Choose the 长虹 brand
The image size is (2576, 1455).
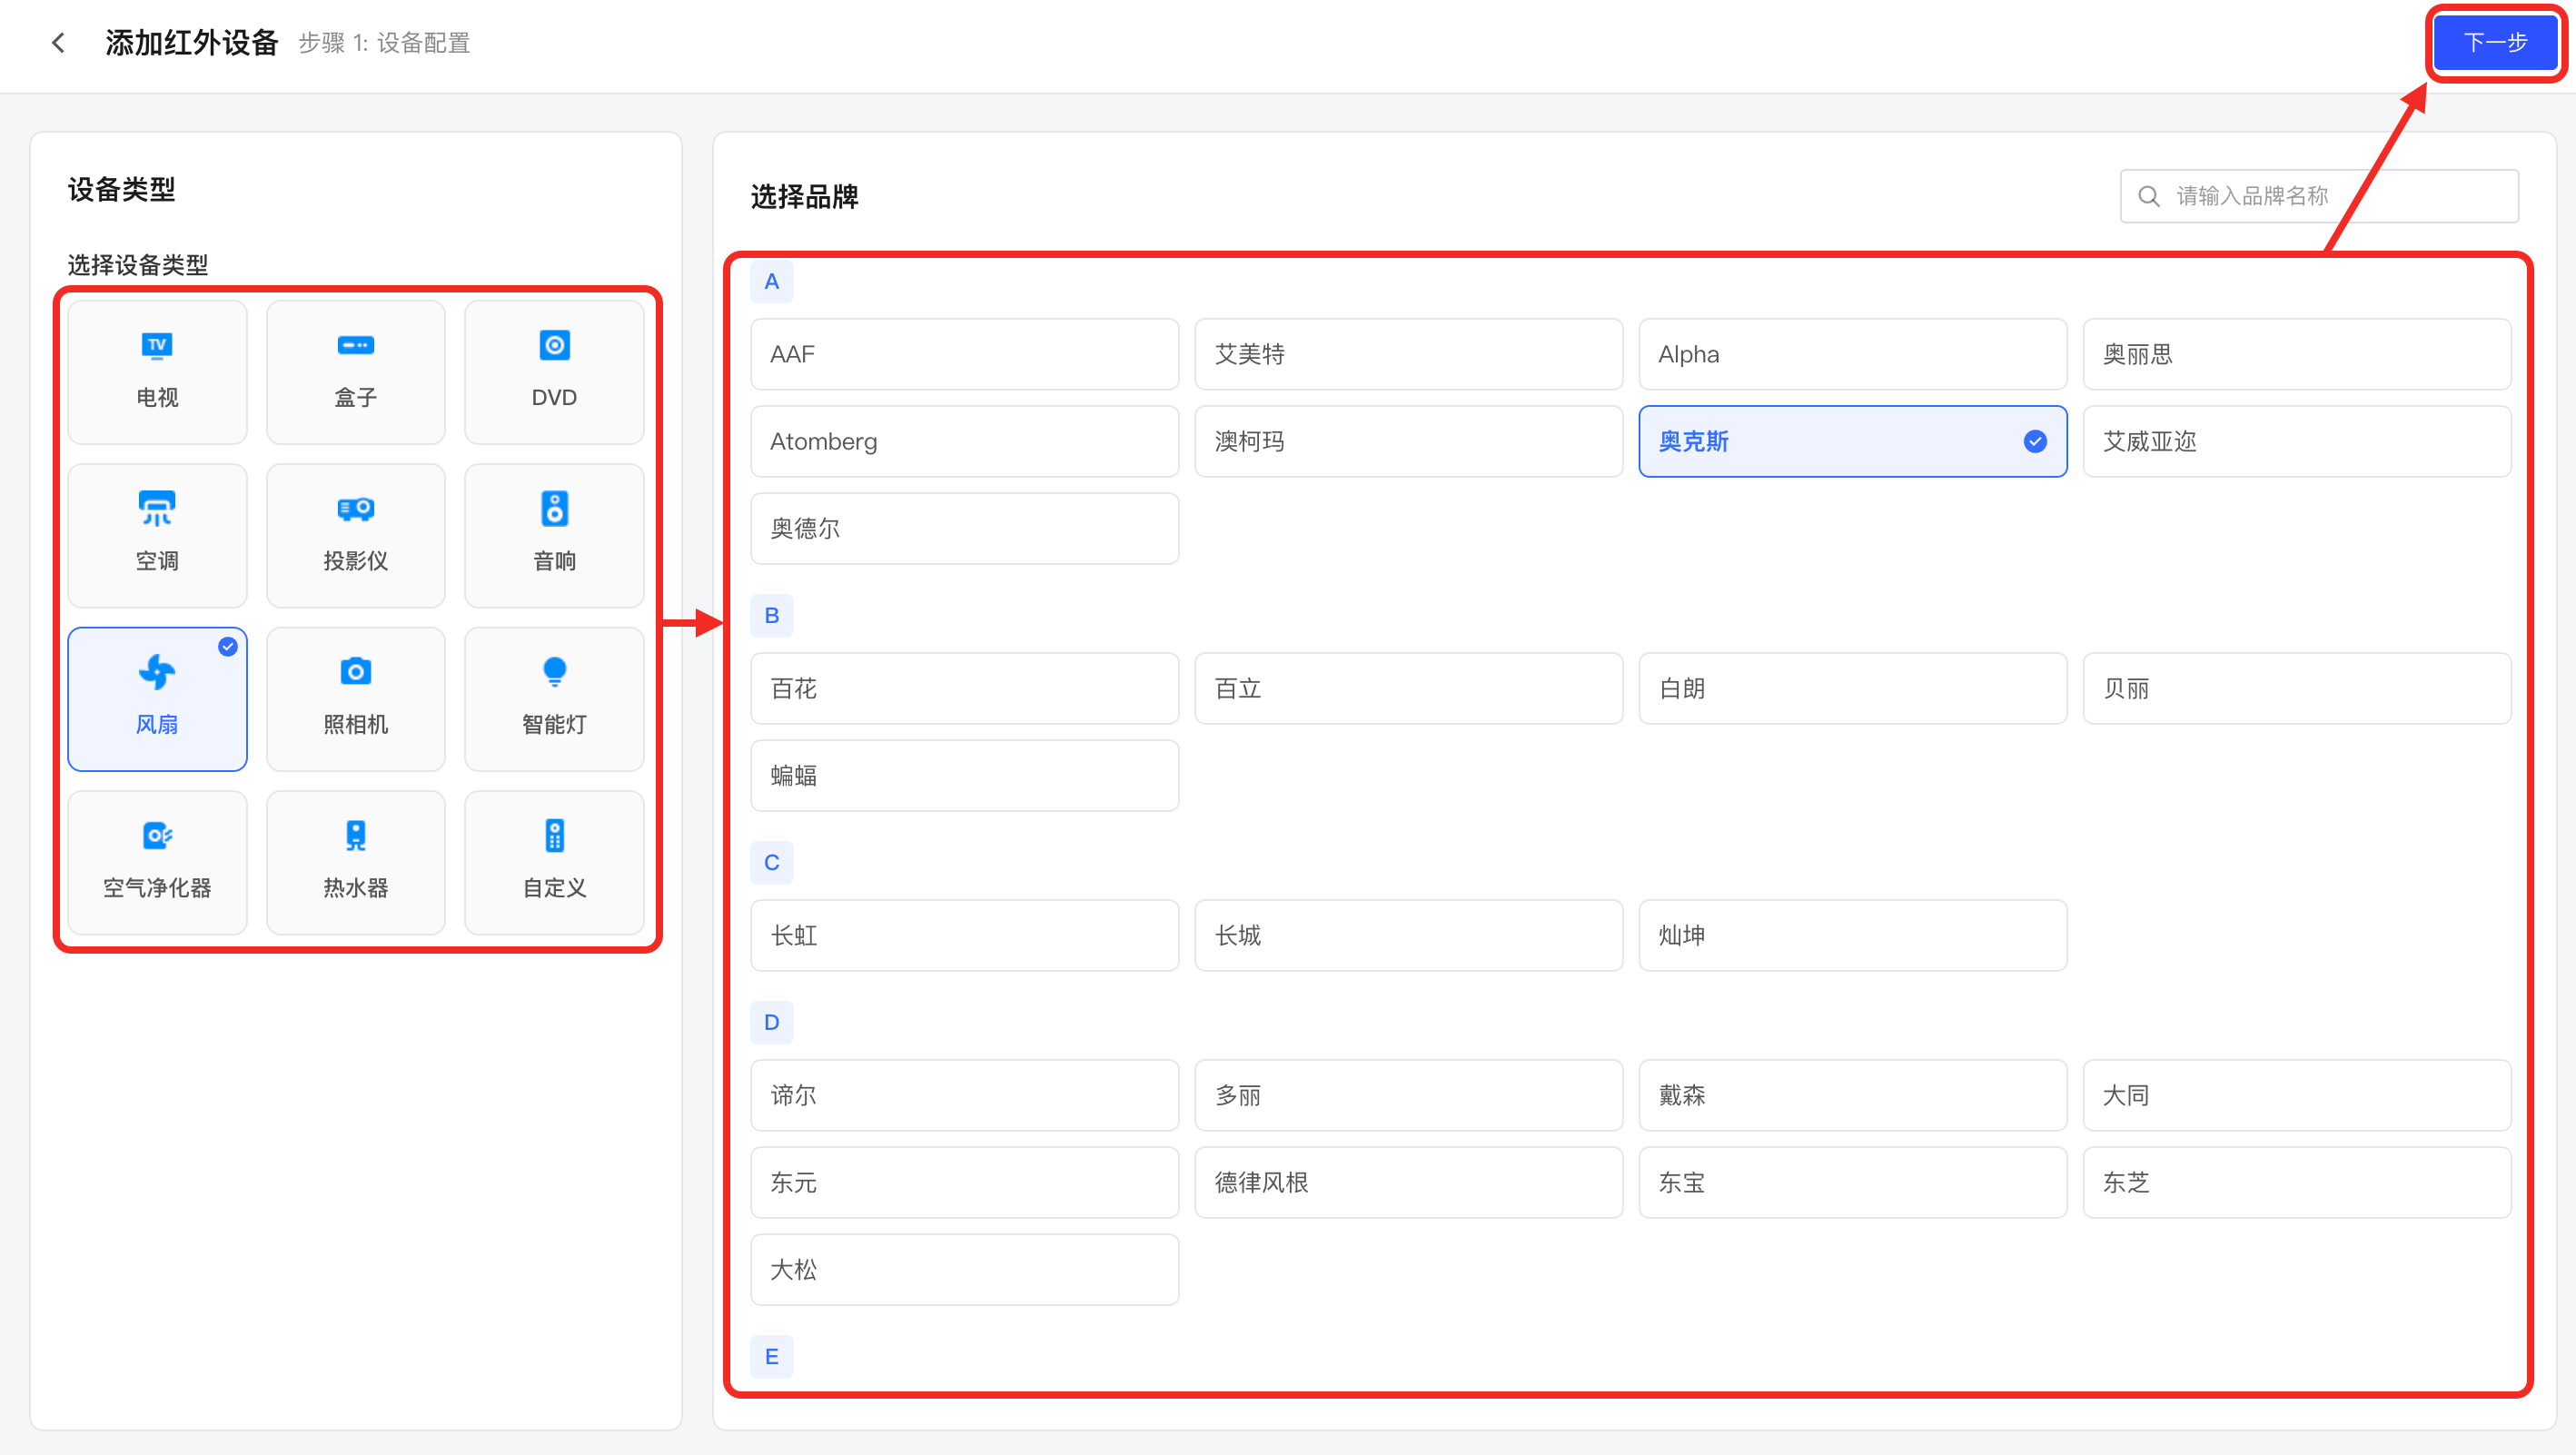[x=964, y=935]
